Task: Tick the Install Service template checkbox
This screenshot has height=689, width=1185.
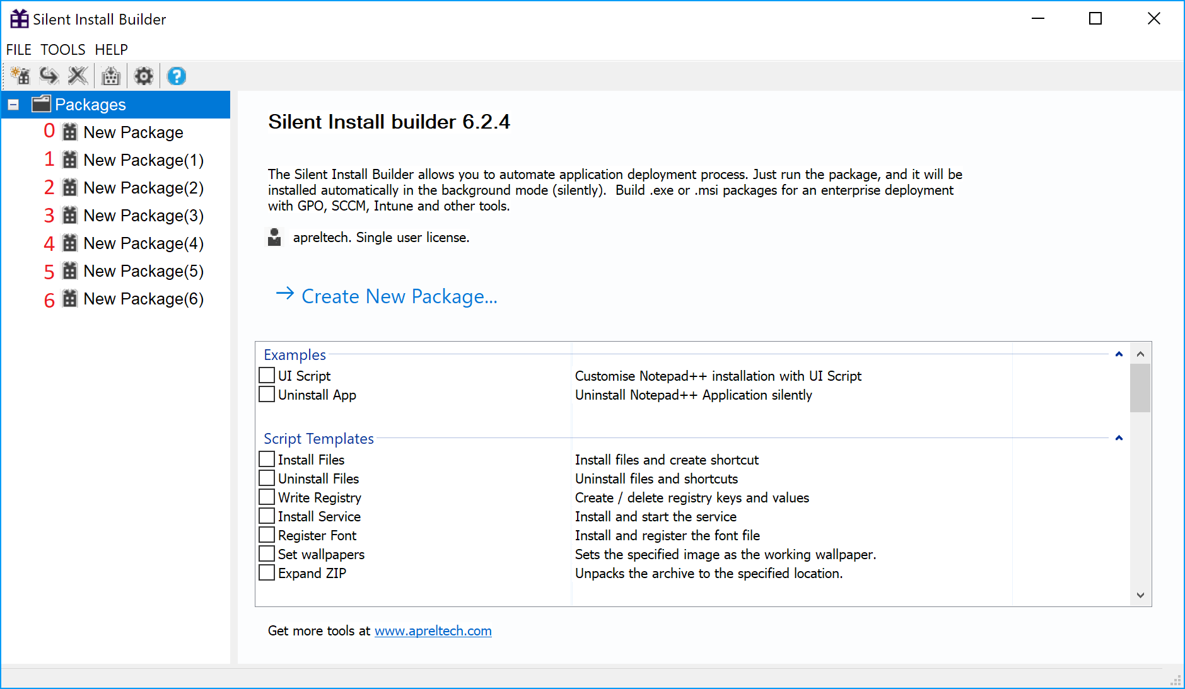Action: pos(267,516)
